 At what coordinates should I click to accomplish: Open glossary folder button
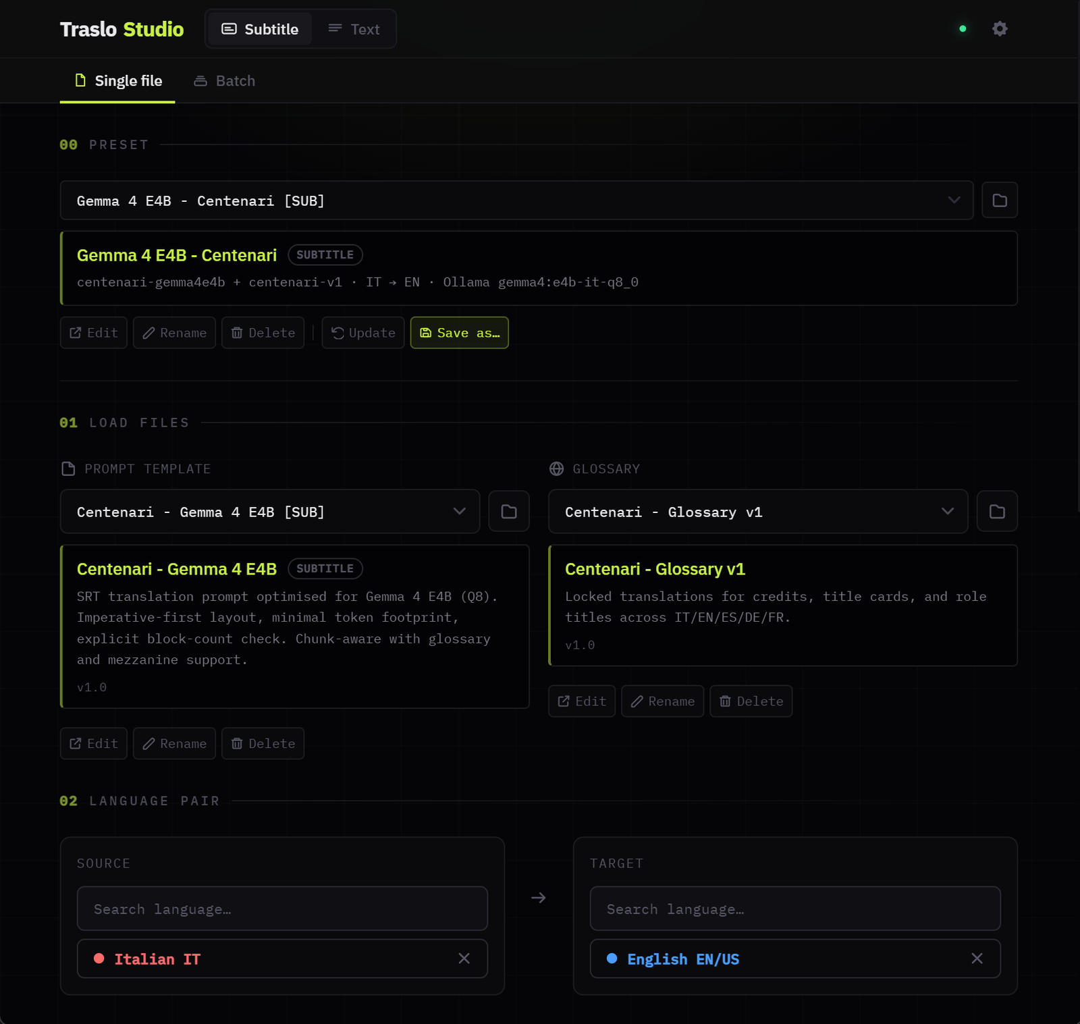(x=997, y=512)
